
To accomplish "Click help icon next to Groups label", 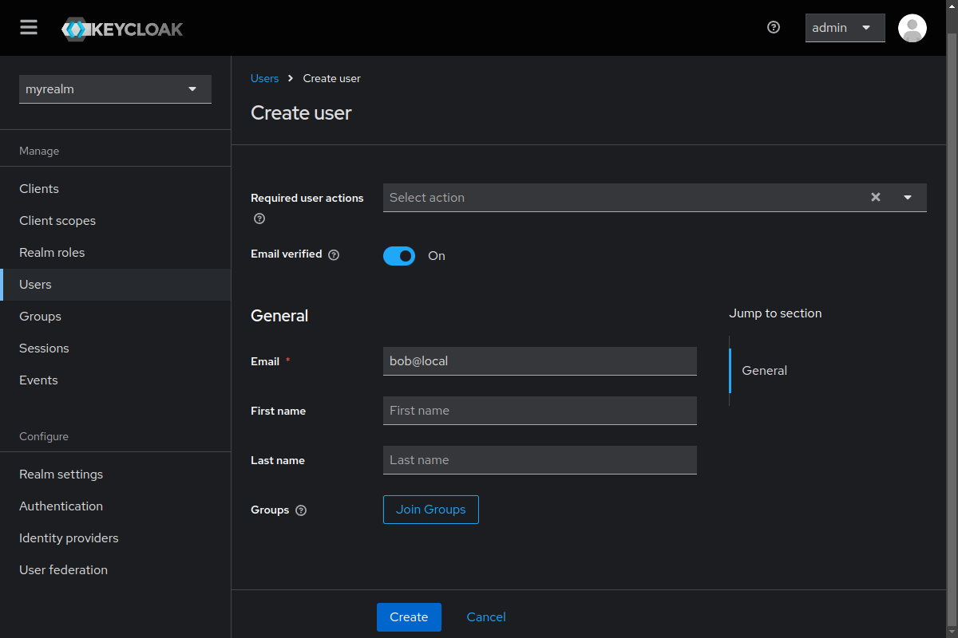I will (x=301, y=510).
